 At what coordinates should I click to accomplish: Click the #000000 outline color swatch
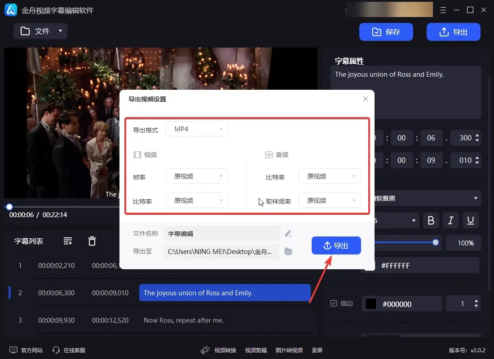point(371,304)
